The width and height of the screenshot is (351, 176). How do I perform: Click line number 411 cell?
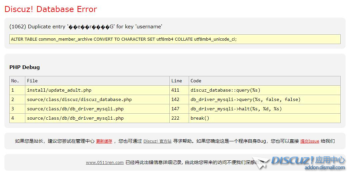click(179, 90)
